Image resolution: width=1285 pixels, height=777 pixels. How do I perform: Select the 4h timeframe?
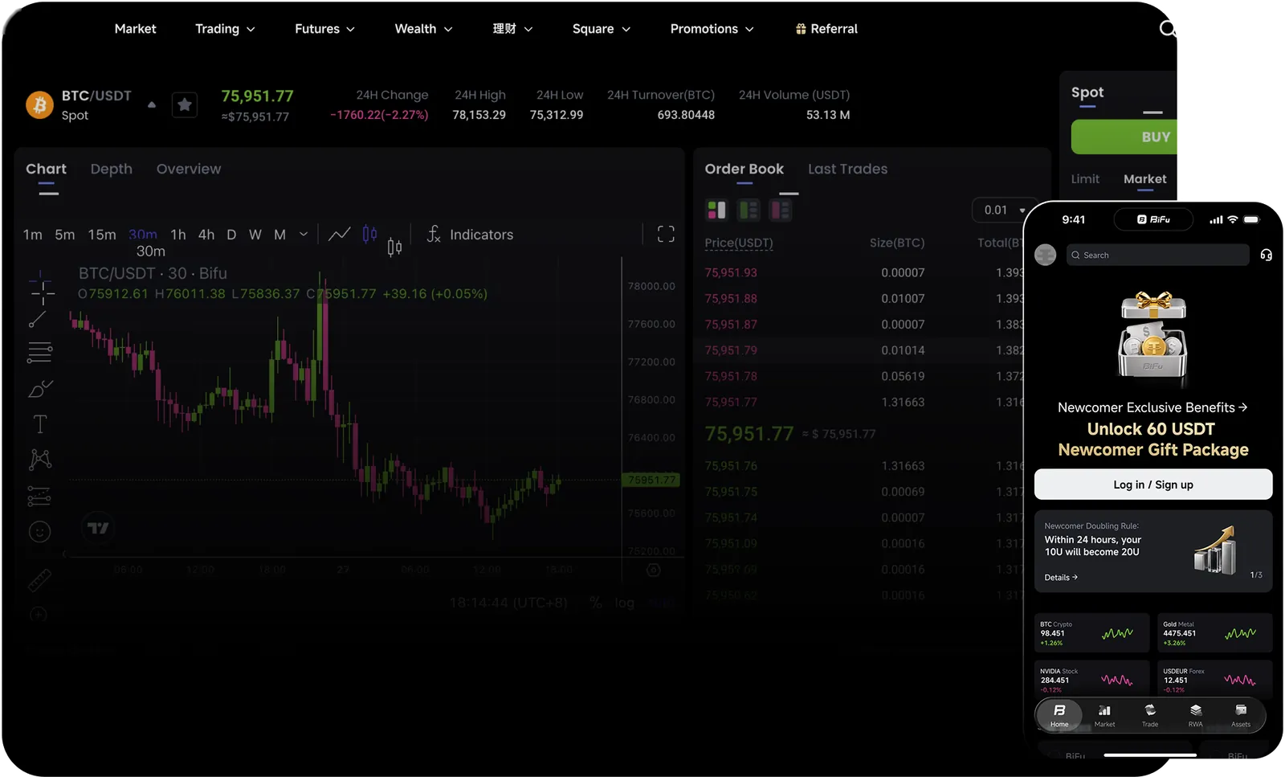coord(206,235)
